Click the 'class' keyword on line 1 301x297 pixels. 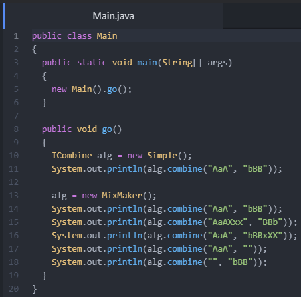click(79, 36)
